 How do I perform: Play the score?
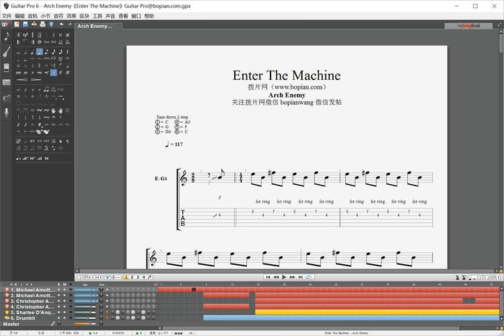tap(284, 277)
